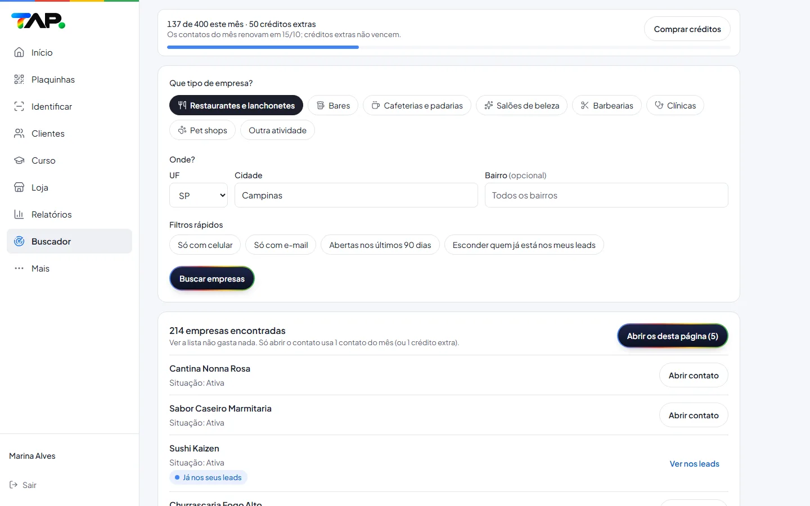Click the Pet shops paw icon
Image resolution: width=810 pixels, height=506 pixels.
tap(182, 130)
